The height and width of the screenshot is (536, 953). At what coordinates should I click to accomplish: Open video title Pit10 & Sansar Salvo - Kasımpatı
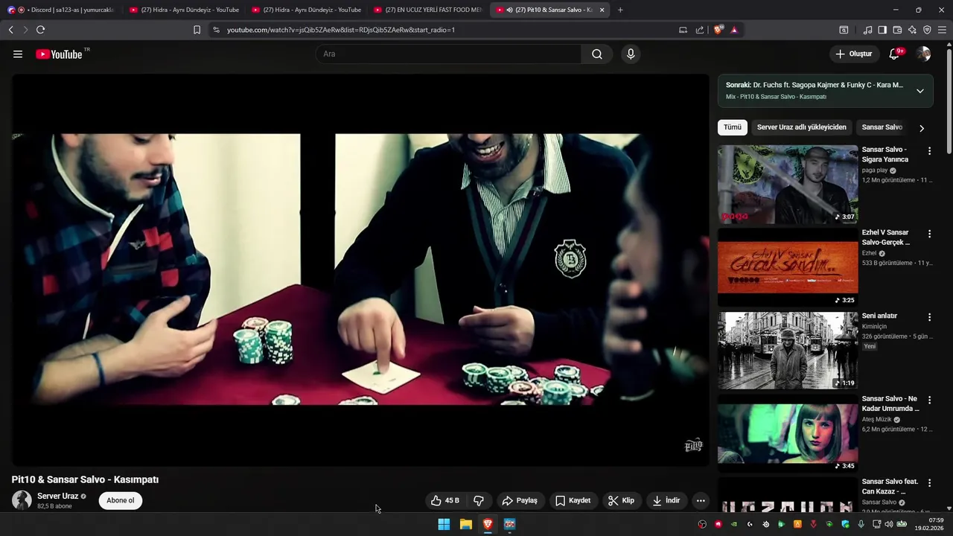85,479
